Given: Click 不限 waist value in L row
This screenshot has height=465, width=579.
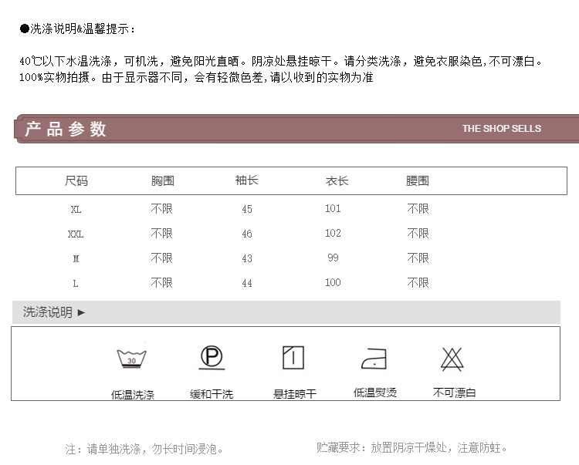Looking at the screenshot, I should coord(418,283).
